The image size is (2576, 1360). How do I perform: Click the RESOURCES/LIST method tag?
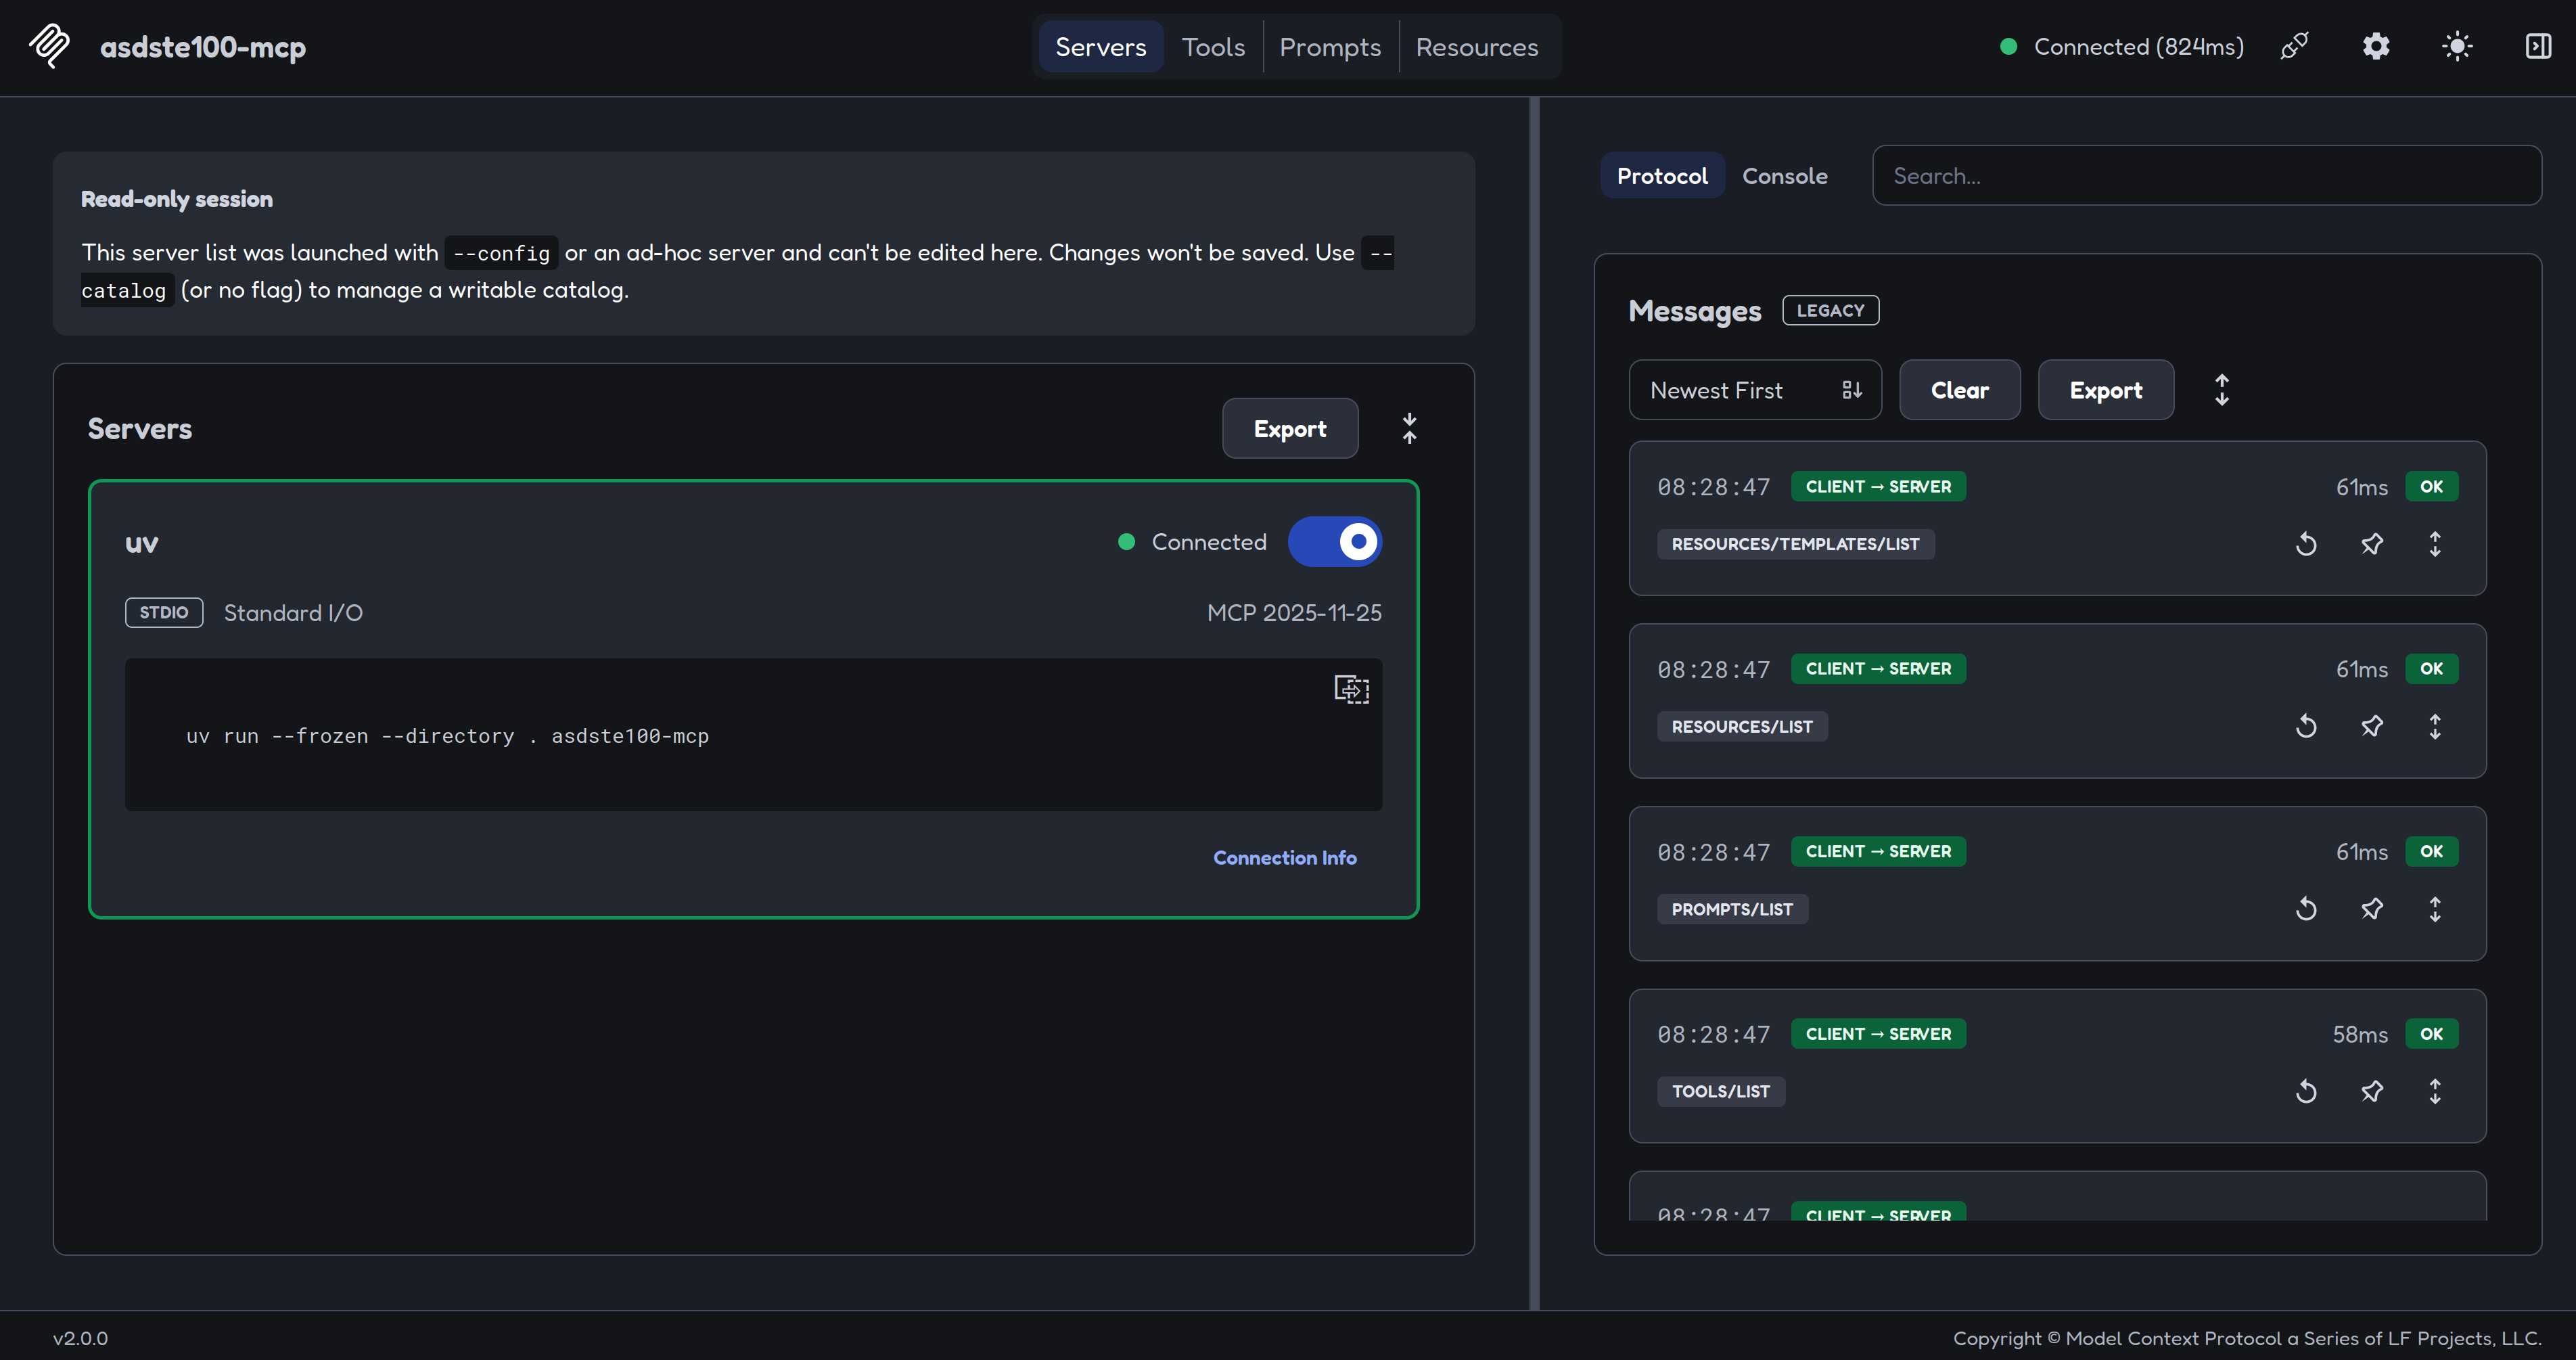1742,726
